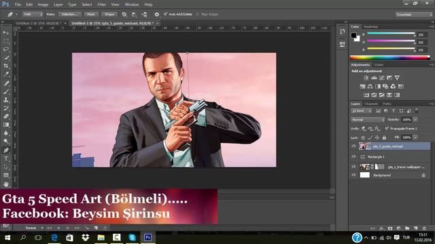Viewport: 435px width, 244px height.
Task: Switch to Untitled-2 document tab
Action: pos(38,23)
